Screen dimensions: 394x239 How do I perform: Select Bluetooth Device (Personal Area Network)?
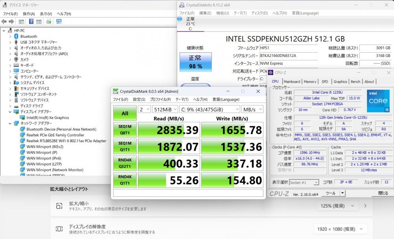61,129
